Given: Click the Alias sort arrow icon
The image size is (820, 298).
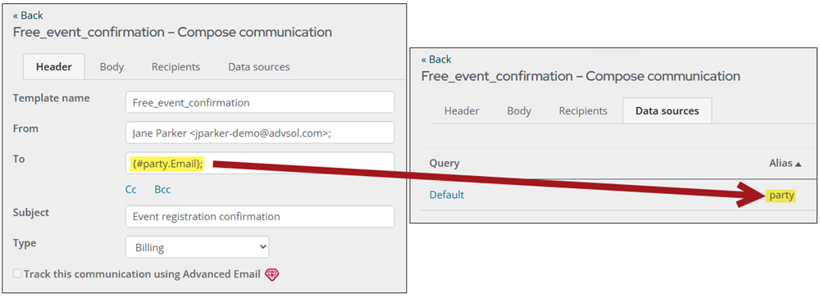Looking at the screenshot, I should pyautogui.click(x=798, y=164).
